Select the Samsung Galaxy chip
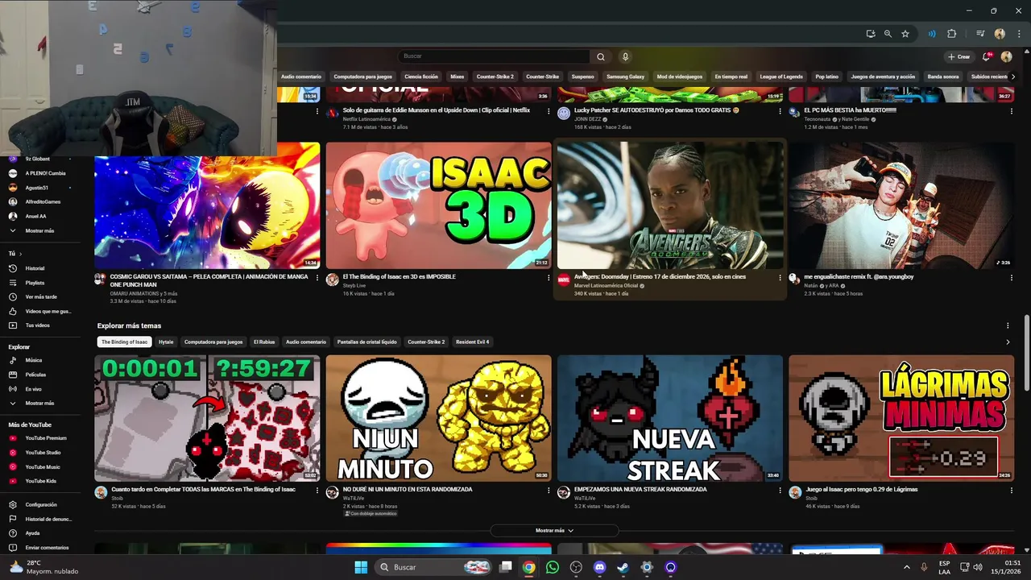The height and width of the screenshot is (580, 1031). tap(626, 77)
